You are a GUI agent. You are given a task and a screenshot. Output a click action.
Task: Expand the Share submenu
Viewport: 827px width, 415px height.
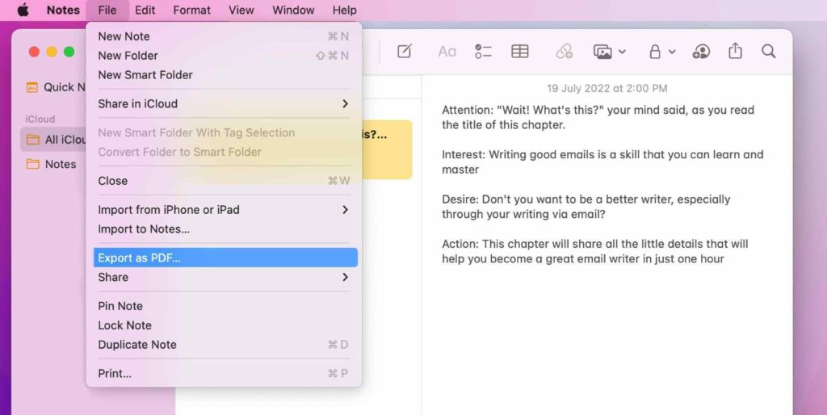coord(224,278)
